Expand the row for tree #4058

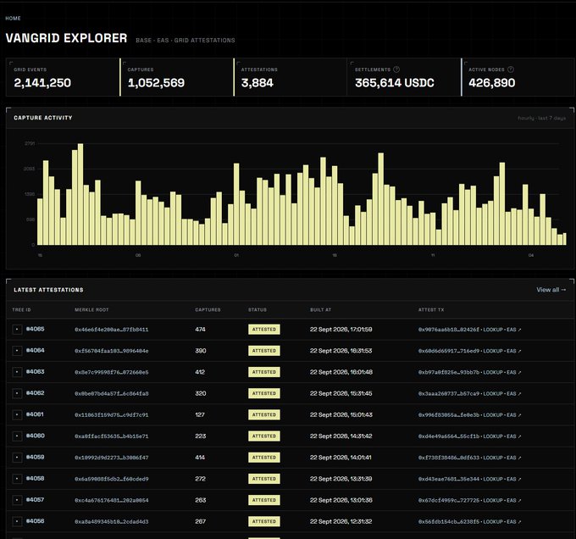click(x=17, y=479)
